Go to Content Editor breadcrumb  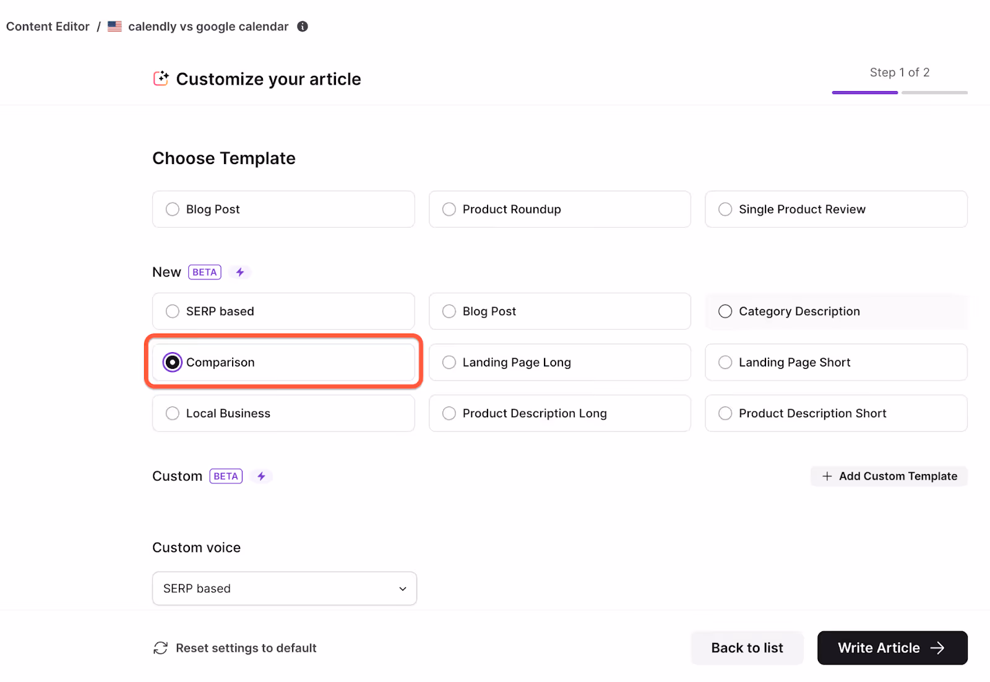pyautogui.click(x=48, y=27)
